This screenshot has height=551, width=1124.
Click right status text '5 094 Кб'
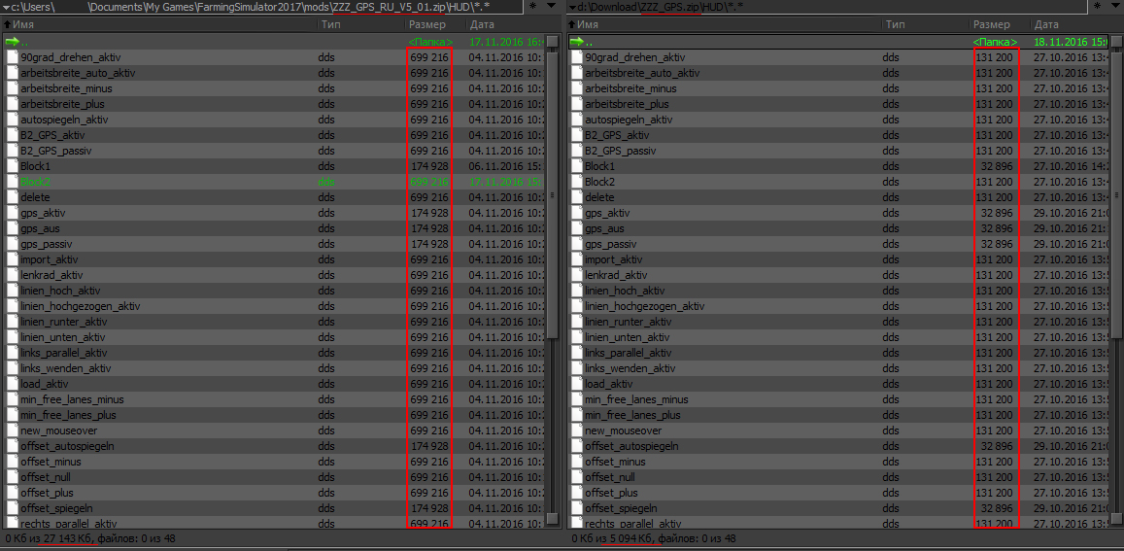coord(630,538)
